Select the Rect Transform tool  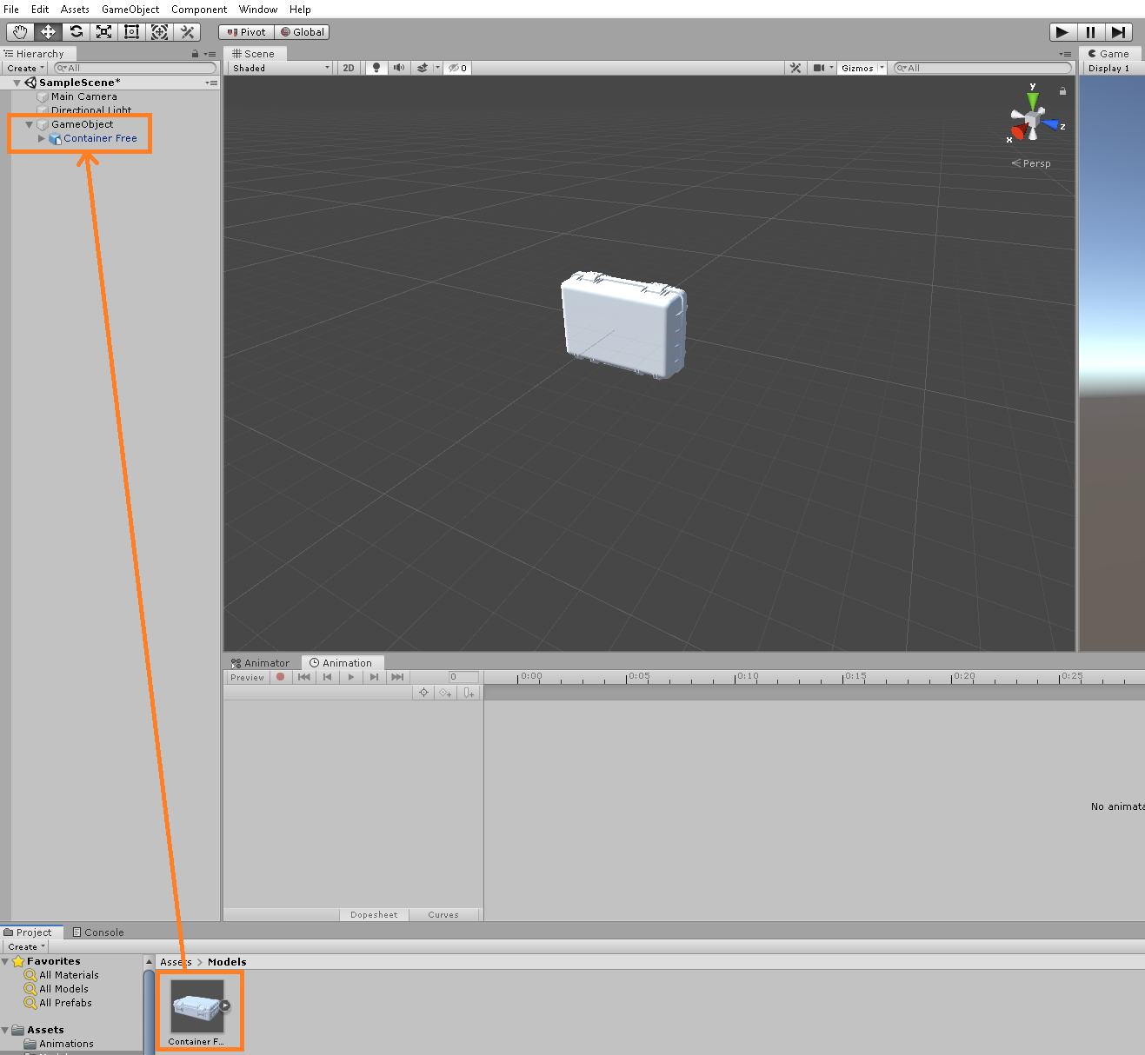click(131, 31)
